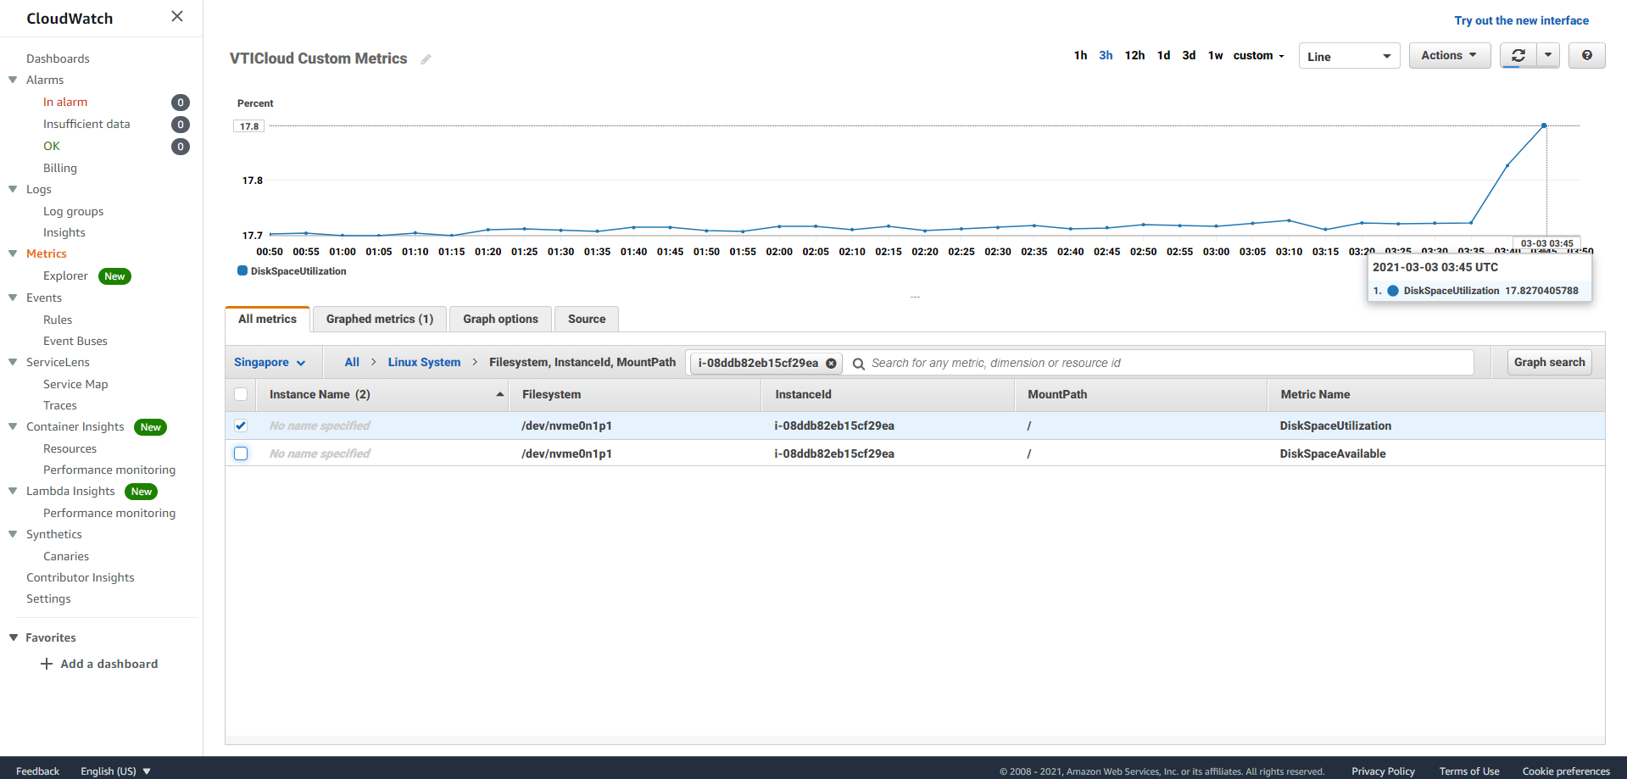Collapse the Events section
The height and width of the screenshot is (779, 1627).
[13, 298]
